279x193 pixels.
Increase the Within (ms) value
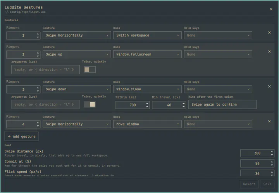(x=147, y=103)
